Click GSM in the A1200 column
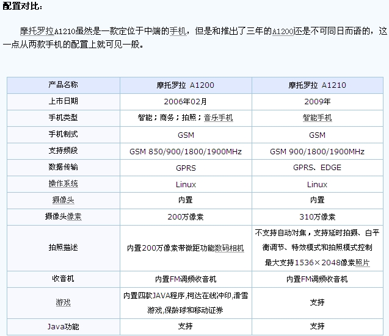Image resolution: width=389 pixels, height=336 pixels. pos(186,135)
